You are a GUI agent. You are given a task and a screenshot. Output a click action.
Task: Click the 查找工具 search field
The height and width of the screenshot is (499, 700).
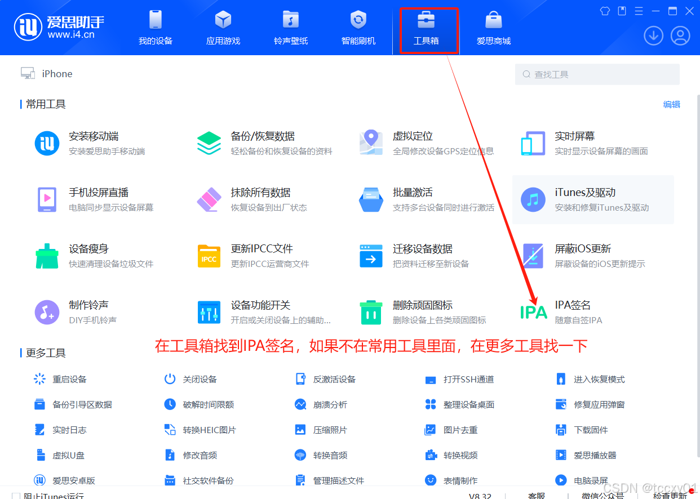coord(597,74)
